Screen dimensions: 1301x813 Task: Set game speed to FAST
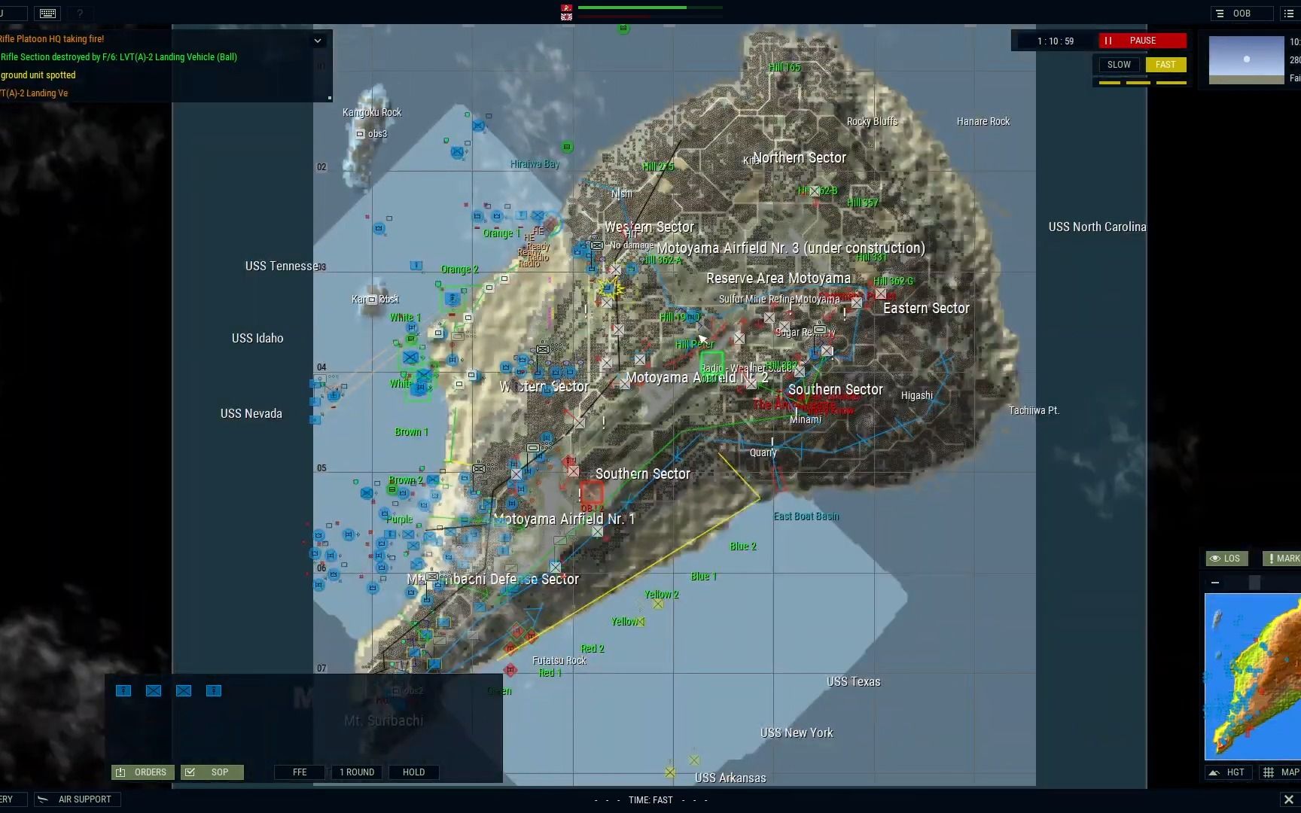click(x=1165, y=65)
